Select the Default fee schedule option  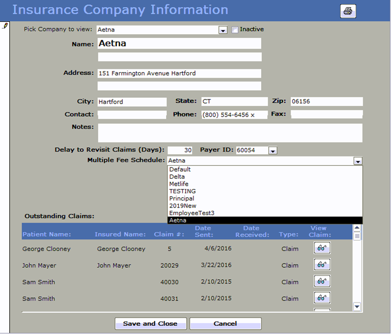(x=180, y=169)
